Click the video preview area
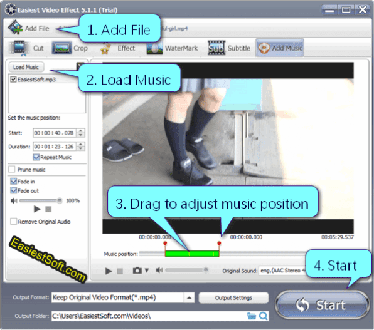 click(x=228, y=148)
